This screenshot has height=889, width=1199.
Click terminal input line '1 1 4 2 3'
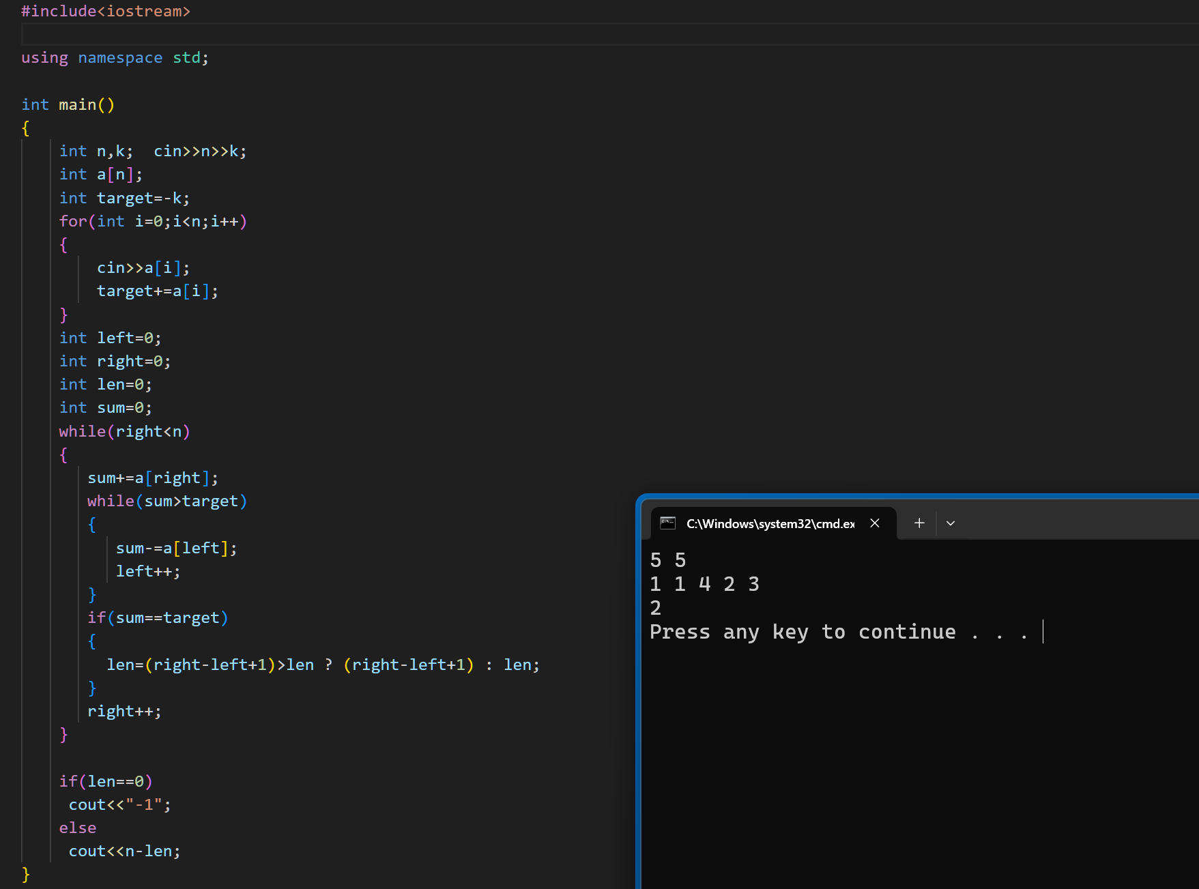click(x=705, y=584)
